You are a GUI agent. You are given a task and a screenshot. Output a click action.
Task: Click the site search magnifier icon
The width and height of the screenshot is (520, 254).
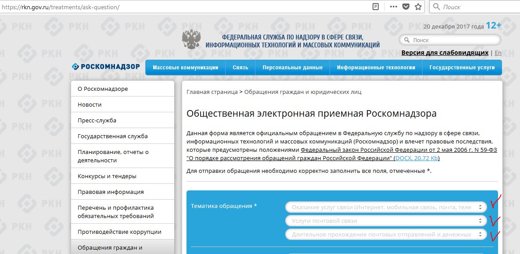(x=407, y=40)
